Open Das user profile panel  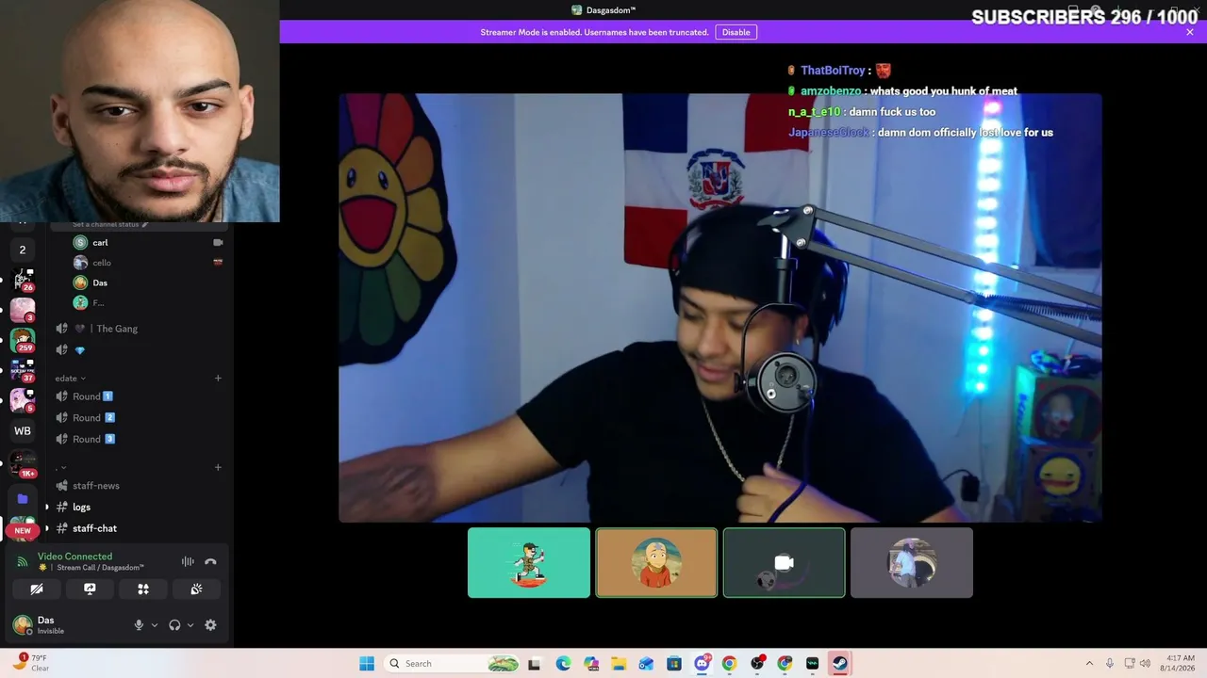point(68,624)
